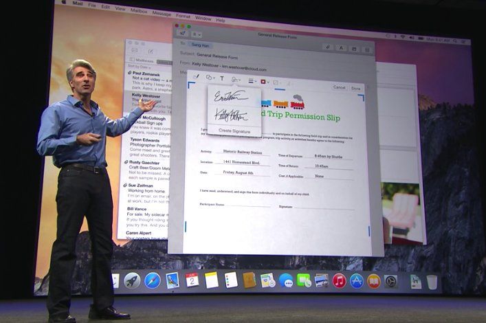Click the Send message paper plane icon
Viewport: 486px width, 323px height.
point(183,32)
